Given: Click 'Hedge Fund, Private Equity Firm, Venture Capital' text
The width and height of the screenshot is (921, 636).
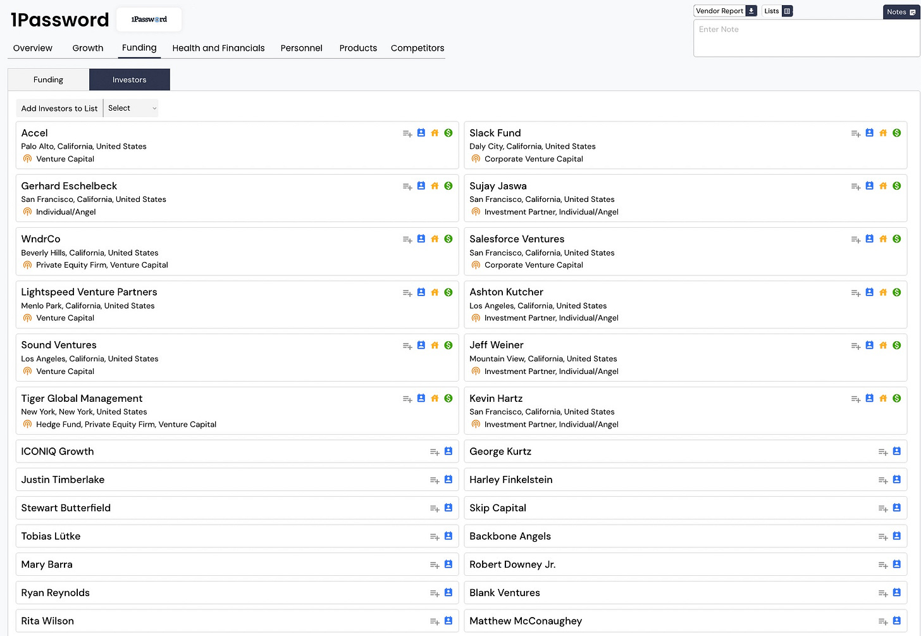Looking at the screenshot, I should tap(127, 425).
